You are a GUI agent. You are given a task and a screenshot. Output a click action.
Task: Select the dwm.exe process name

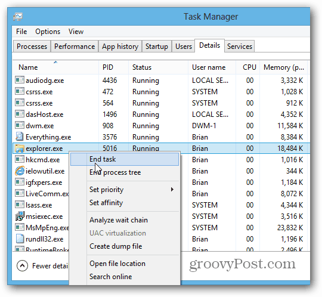[39, 126]
